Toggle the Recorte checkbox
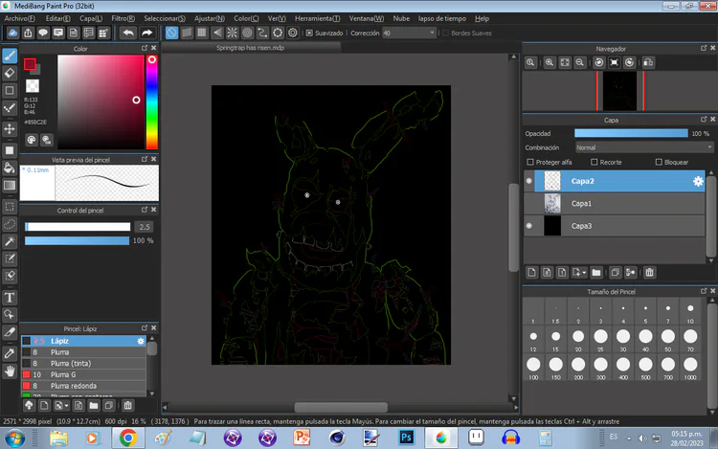The width and height of the screenshot is (718, 449). point(592,163)
